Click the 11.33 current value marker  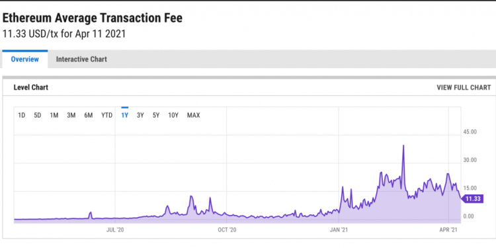tap(472, 199)
